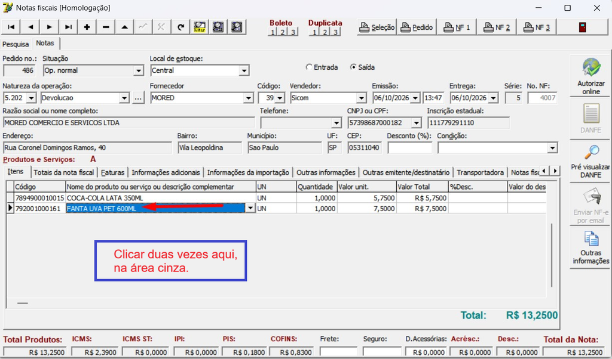Click Endereço input field
Image resolution: width=612 pixels, height=359 pixels.
click(87, 148)
